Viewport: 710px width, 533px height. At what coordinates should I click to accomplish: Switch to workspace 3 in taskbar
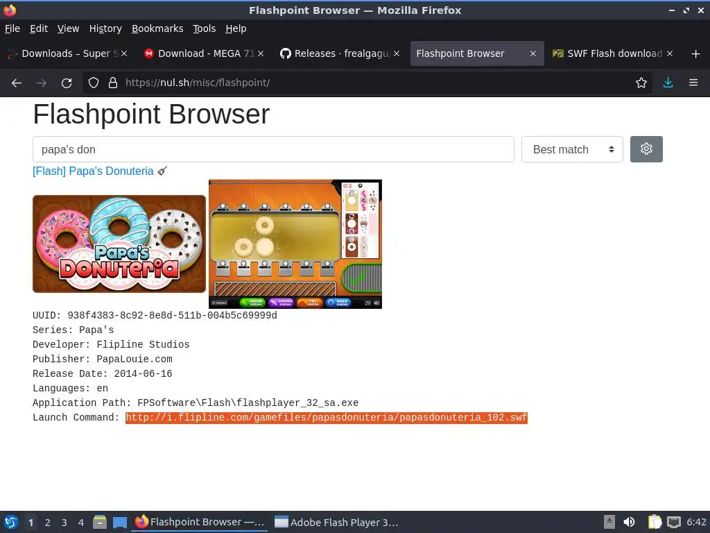[64, 523]
